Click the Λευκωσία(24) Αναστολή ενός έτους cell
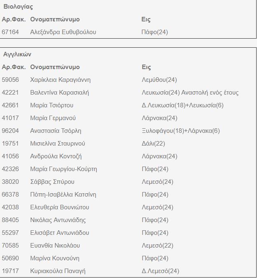This screenshot has height=278, width=257. (x=190, y=93)
